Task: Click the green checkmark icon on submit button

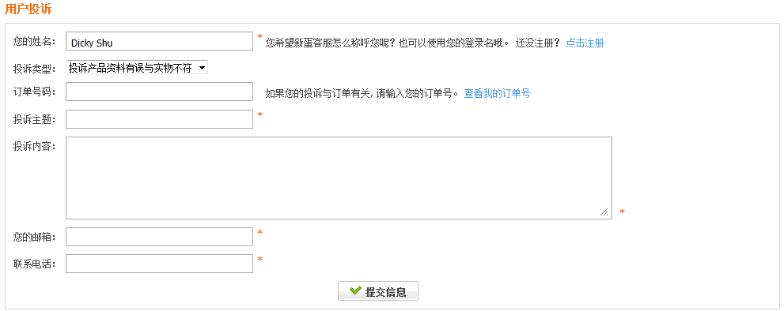Action: (355, 290)
